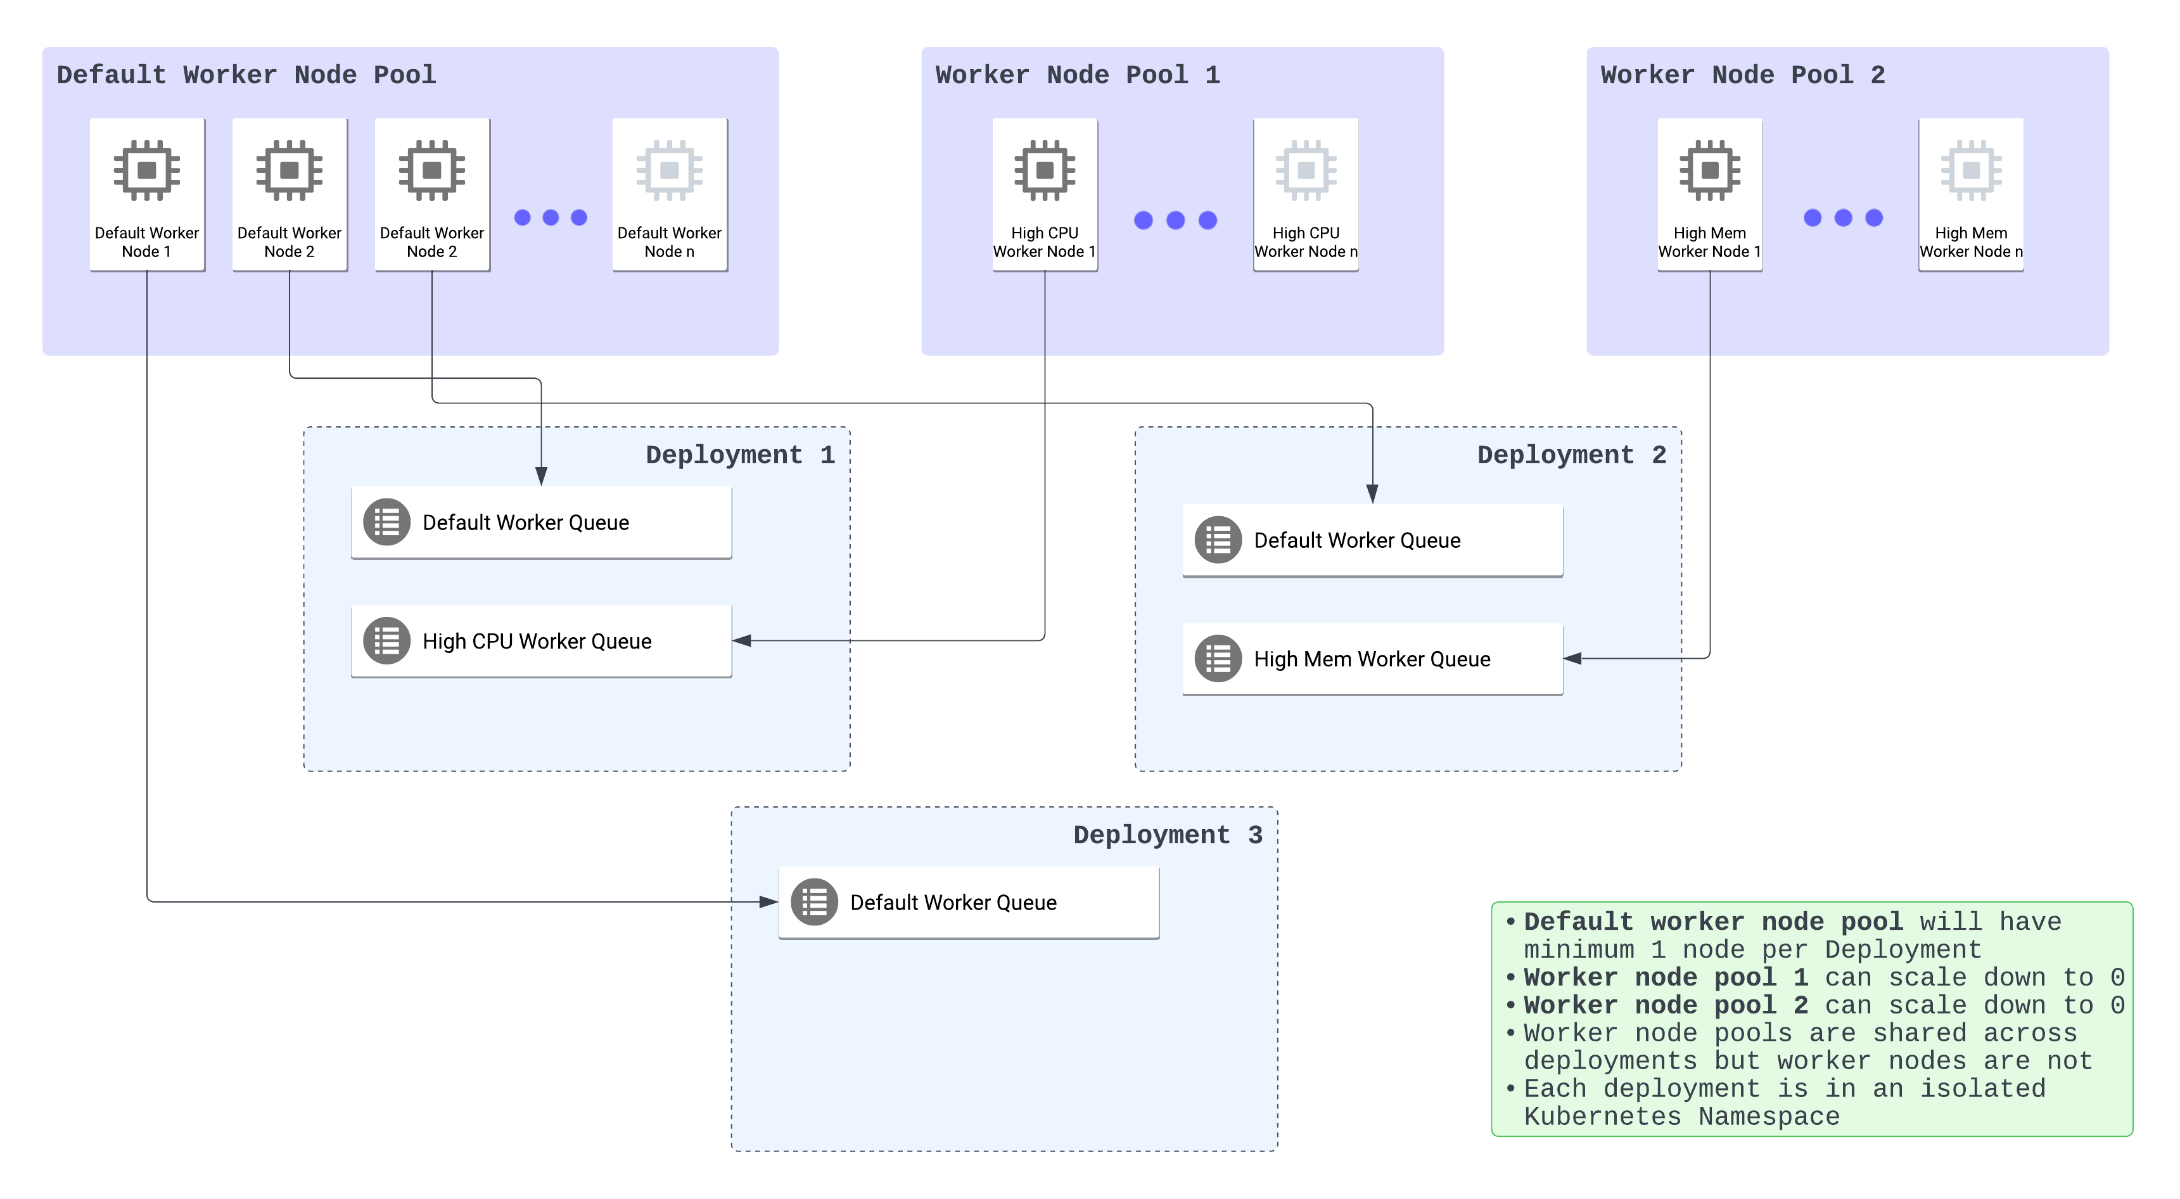
Task: Select the Default Worker Node Pool header
Action: tap(246, 75)
